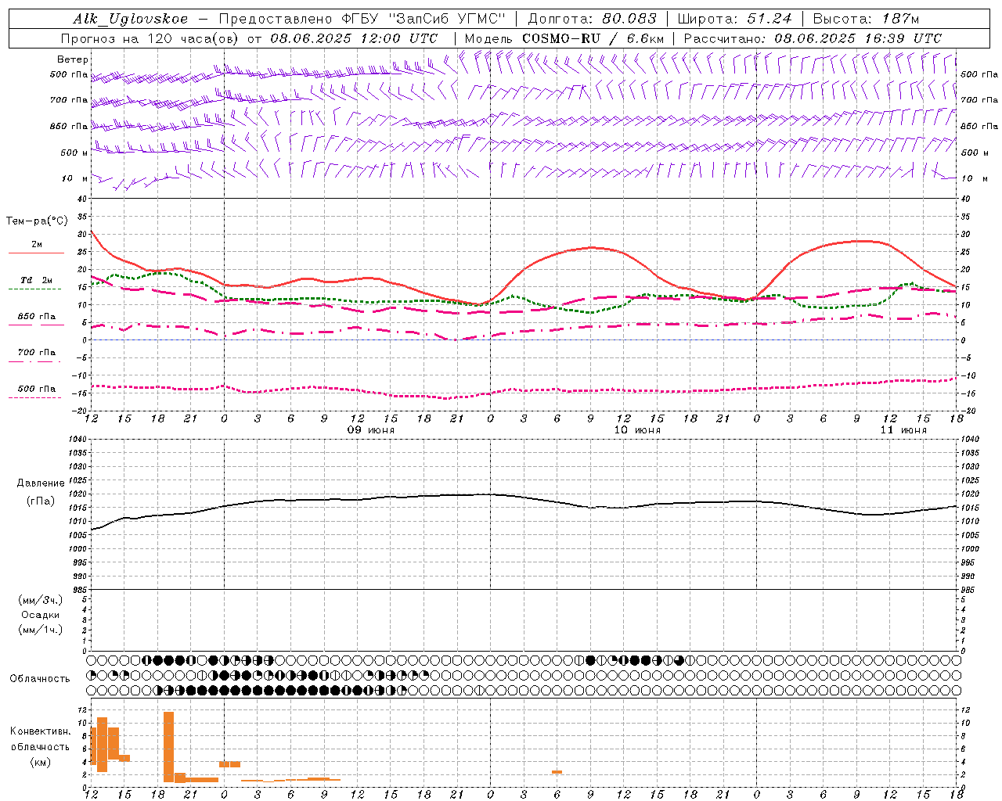Click the 'Тем-ра(°C)' temperature panel label

37,221
